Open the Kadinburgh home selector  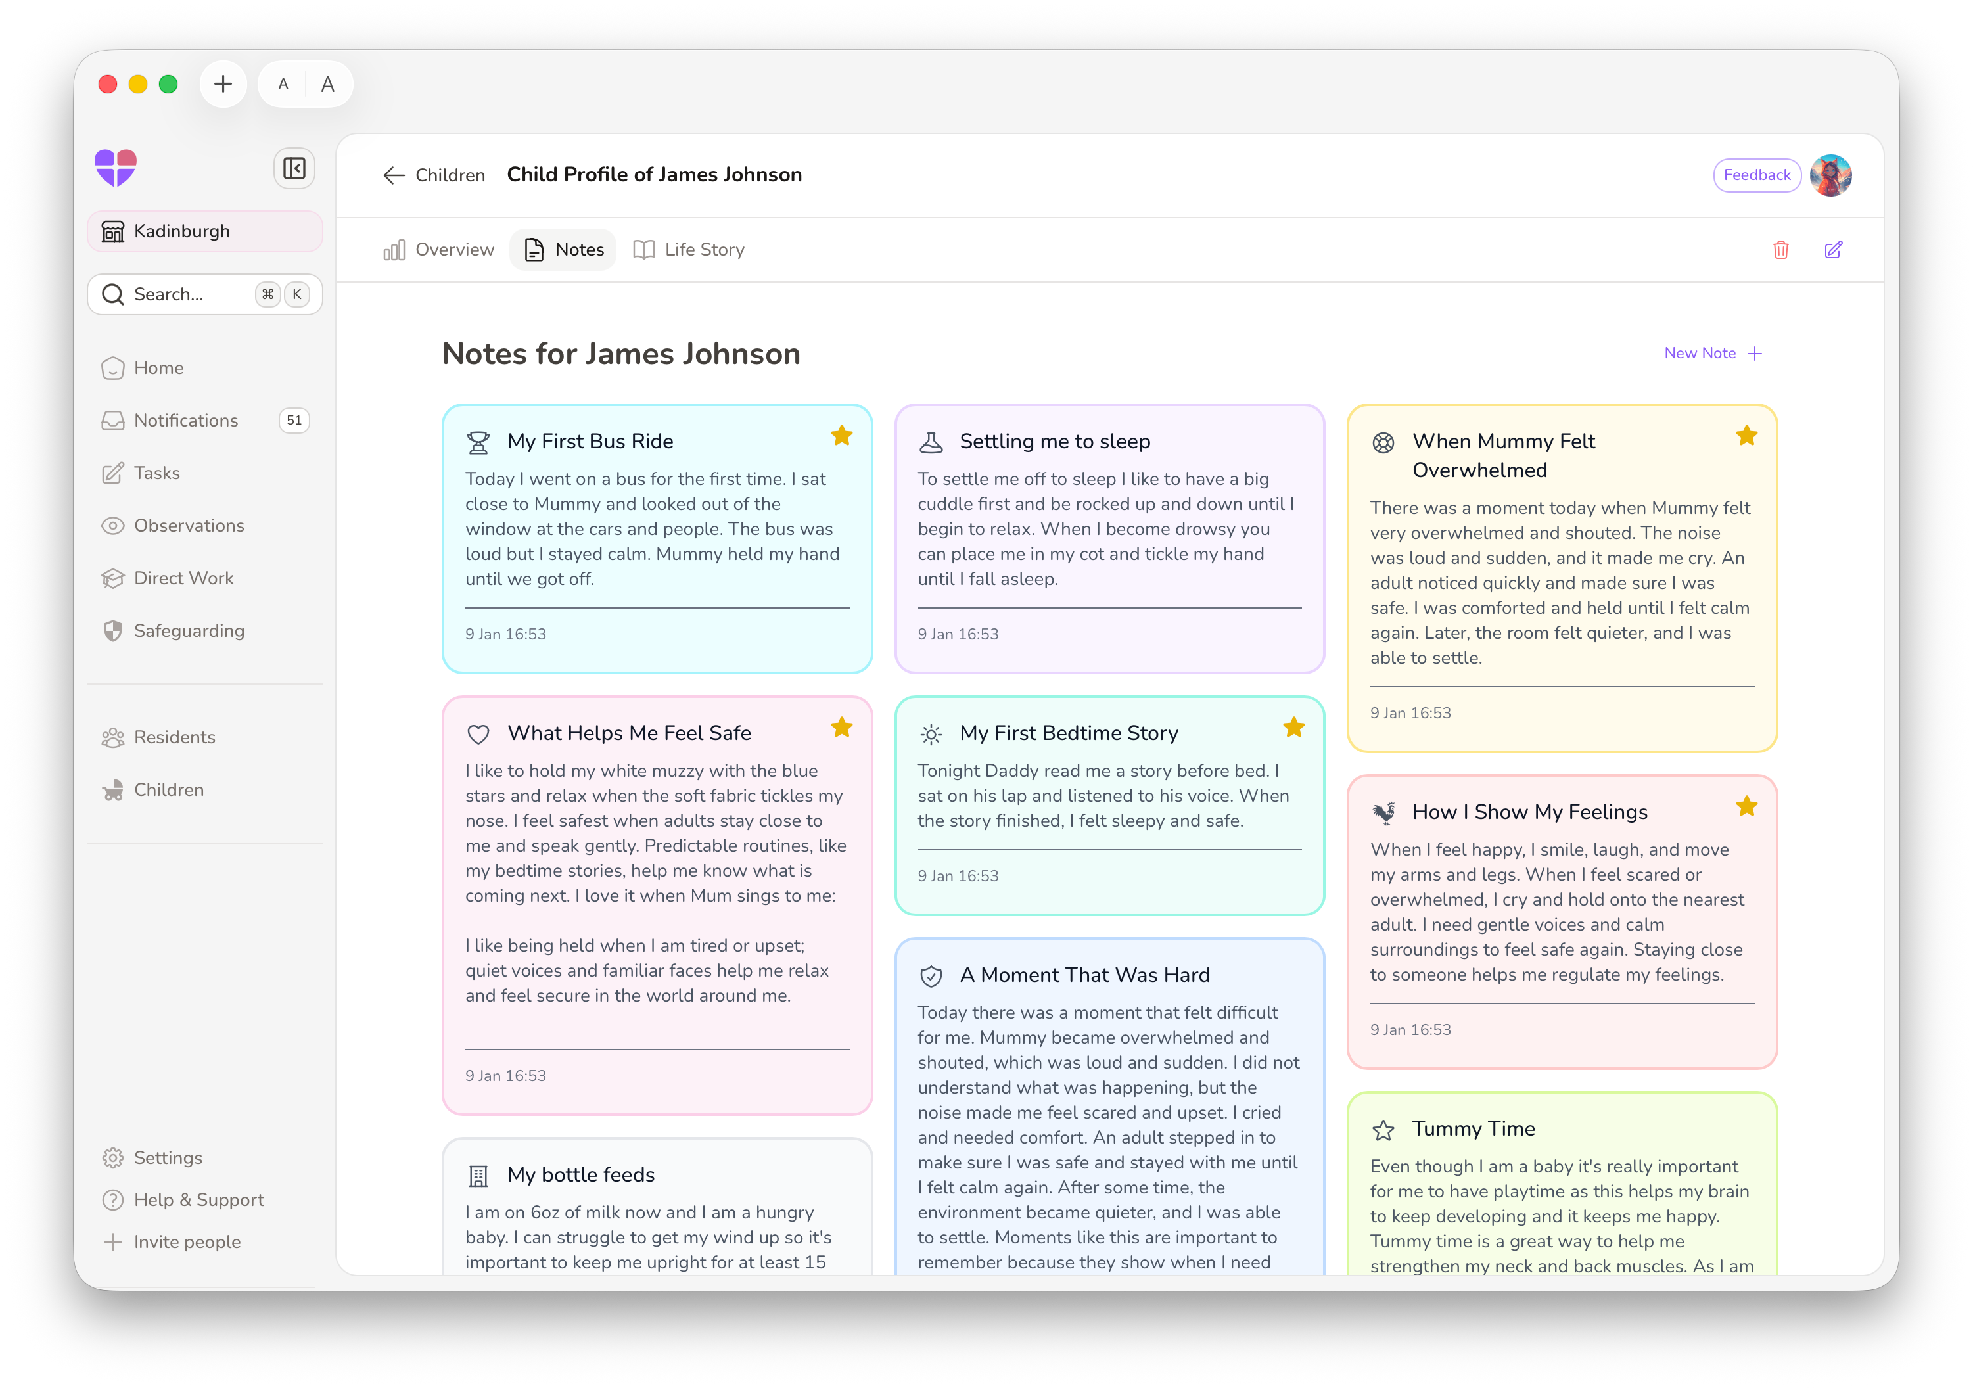pyautogui.click(x=204, y=231)
